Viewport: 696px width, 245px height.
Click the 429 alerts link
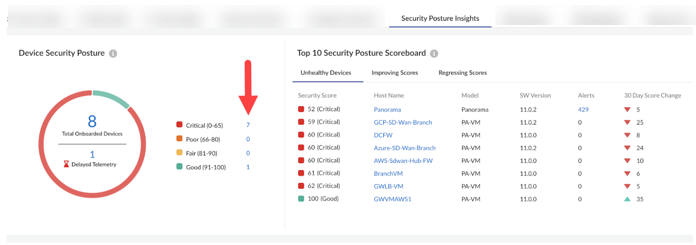[583, 110]
